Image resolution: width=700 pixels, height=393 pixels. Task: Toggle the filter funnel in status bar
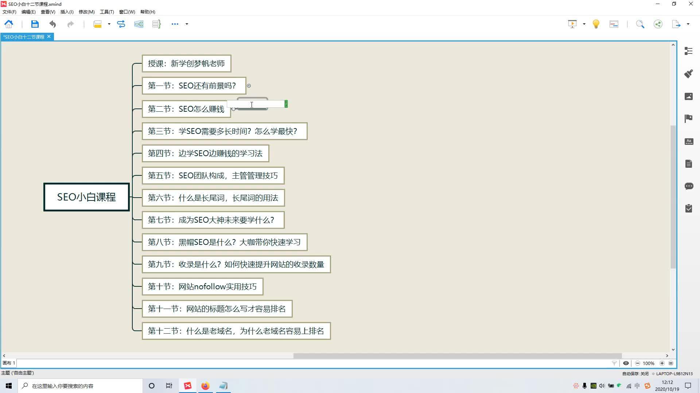[614, 363]
